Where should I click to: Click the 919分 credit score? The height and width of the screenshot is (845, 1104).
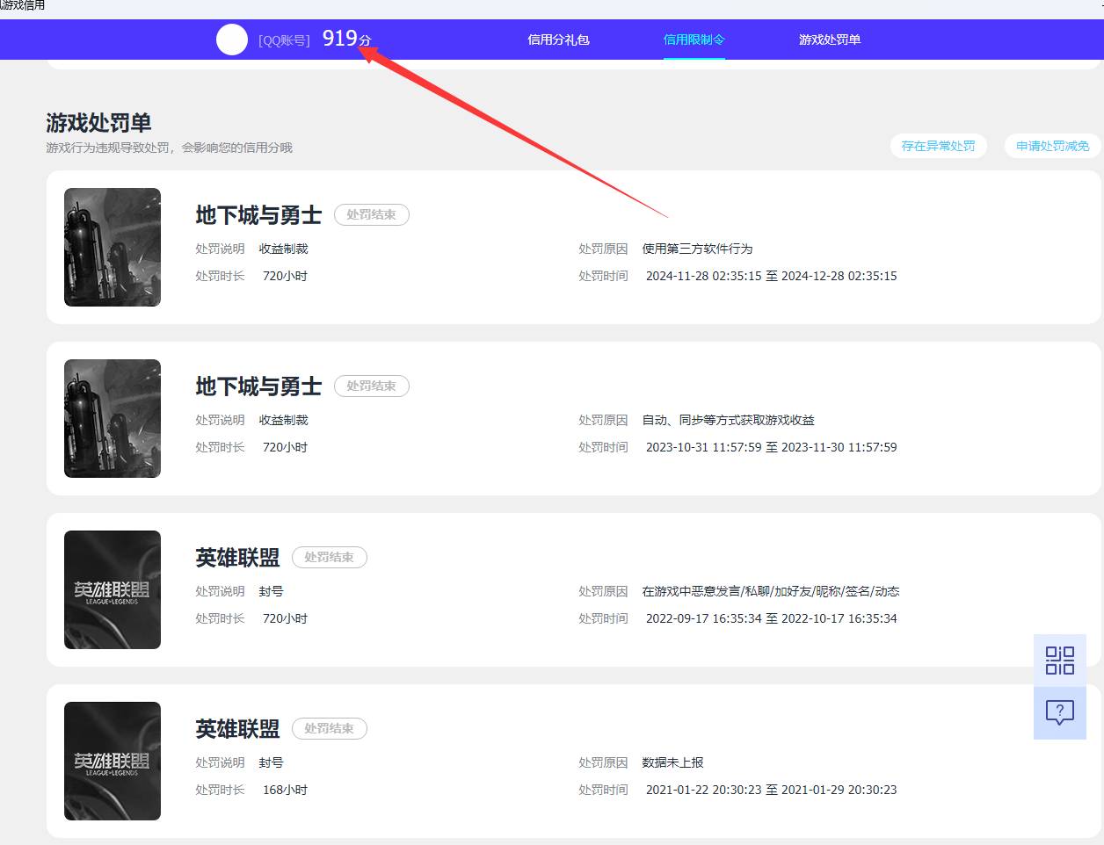[x=346, y=39]
